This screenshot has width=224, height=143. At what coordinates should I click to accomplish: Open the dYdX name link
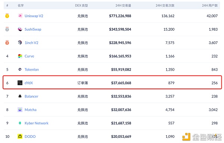click(x=29, y=83)
